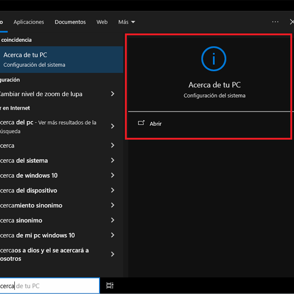The height and width of the screenshot is (294, 294).
Task: Select the plain 'cerca' suggestion text
Action: coord(7,146)
